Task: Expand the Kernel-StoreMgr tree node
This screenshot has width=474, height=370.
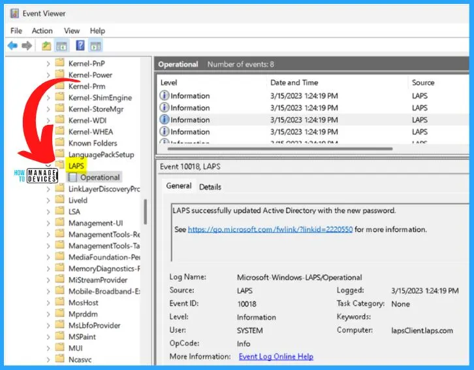Action: pos(48,109)
